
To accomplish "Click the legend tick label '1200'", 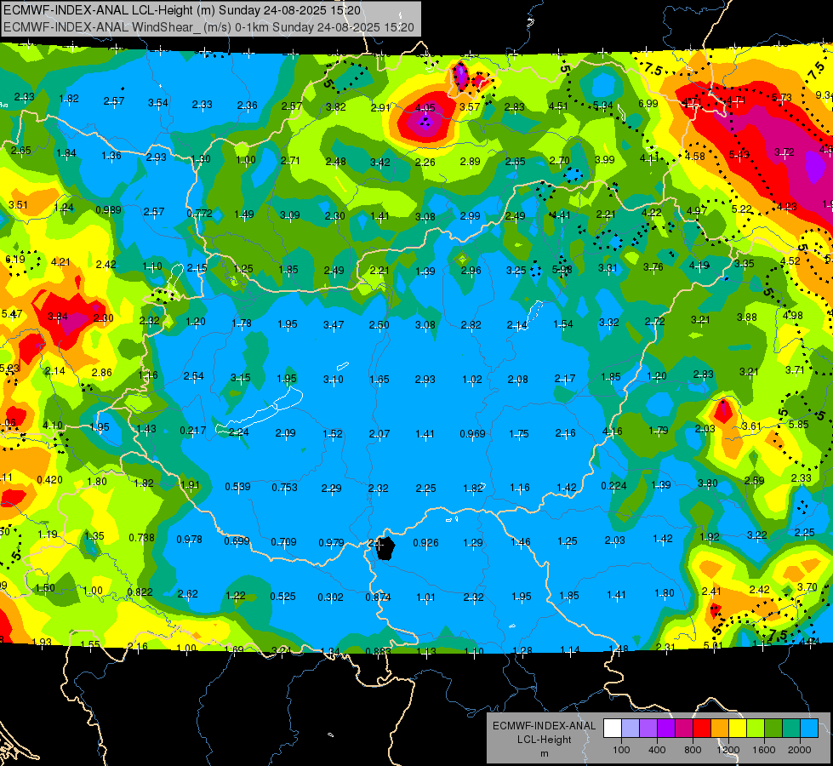I will [x=728, y=750].
